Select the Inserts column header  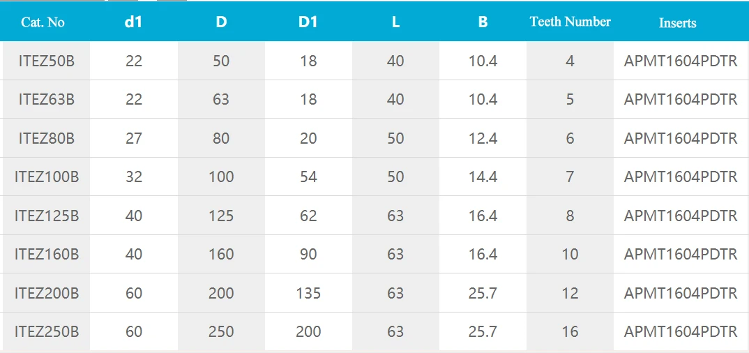(x=677, y=23)
